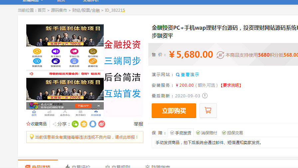Click the points exchange 积 icon

point(220,55)
